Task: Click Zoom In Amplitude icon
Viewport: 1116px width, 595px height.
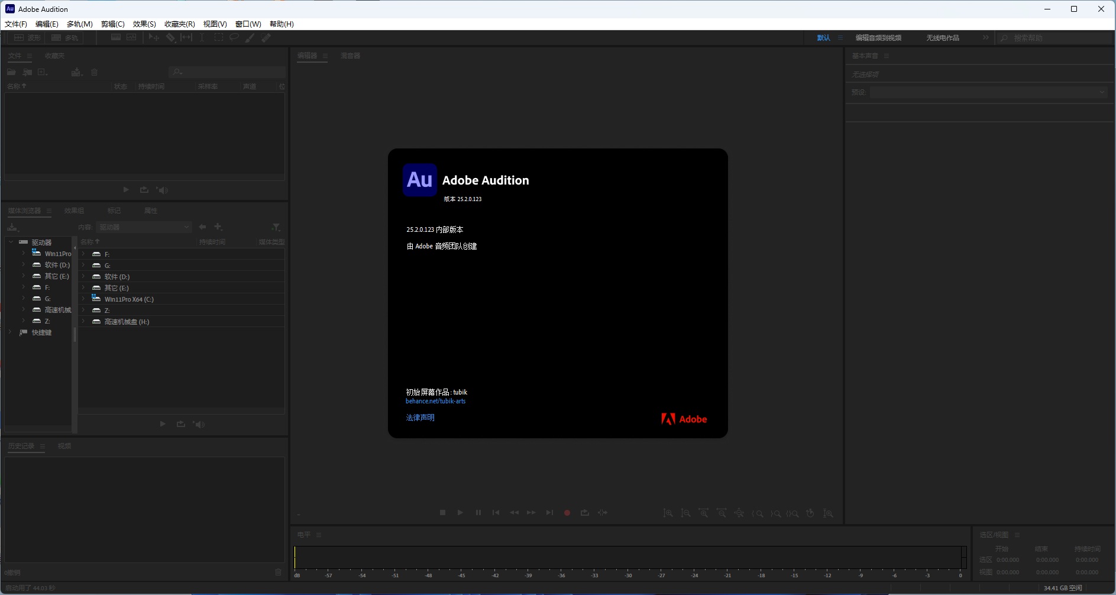Action: click(x=668, y=513)
